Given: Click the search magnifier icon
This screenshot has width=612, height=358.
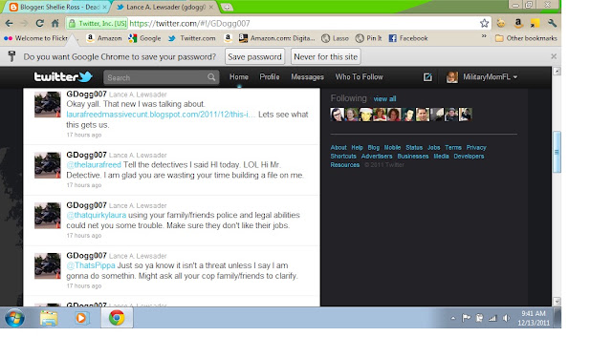Looking at the screenshot, I should pyautogui.click(x=211, y=77).
